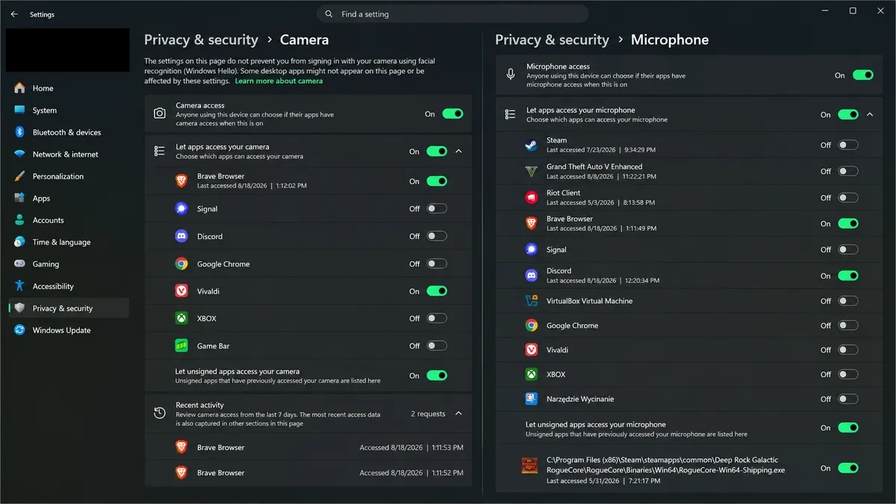Toggle Let unsigned apps access your camera
Viewport: 896px width, 504px height.
click(437, 376)
